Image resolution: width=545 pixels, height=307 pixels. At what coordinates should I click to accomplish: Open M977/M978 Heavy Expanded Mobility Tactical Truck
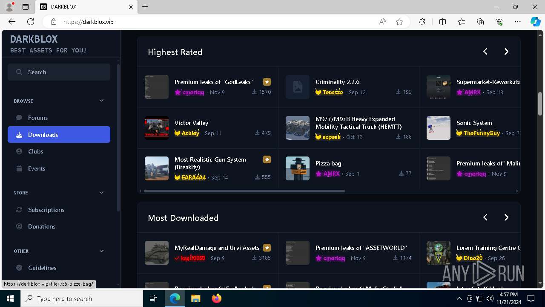pyautogui.click(x=359, y=123)
